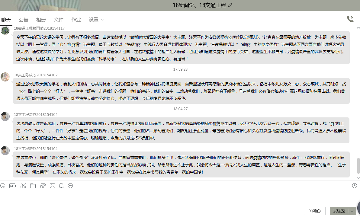The image size is (360, 217).
Task: Select the scissors screenshot tool
Action: (x=23, y=186)
